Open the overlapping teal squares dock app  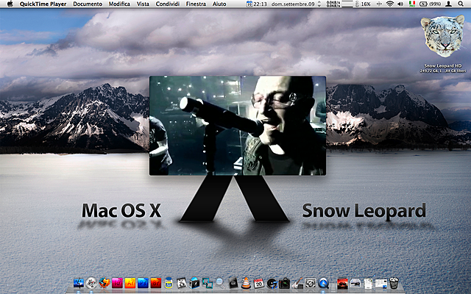[208, 283]
